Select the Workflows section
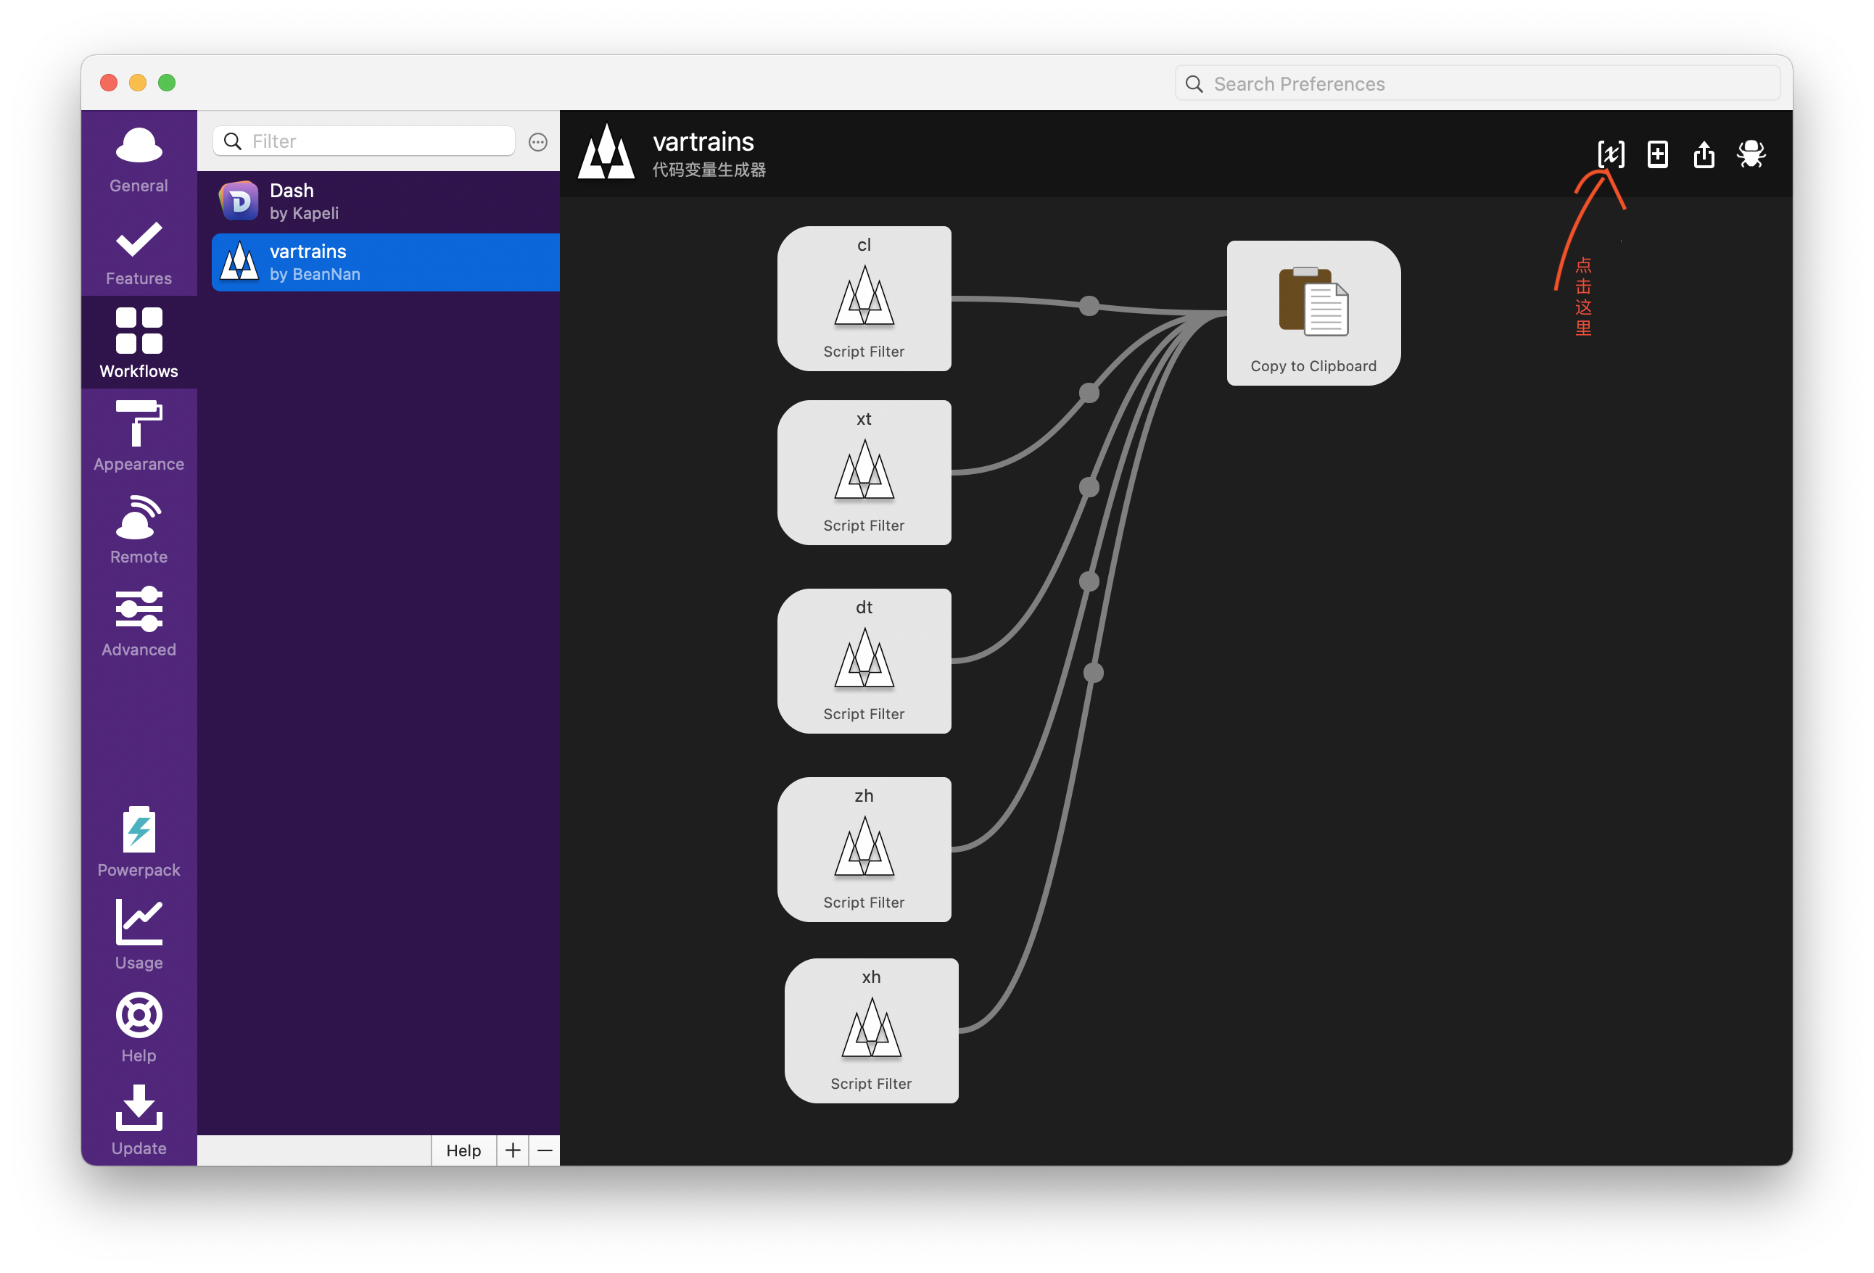Image resolution: width=1874 pixels, height=1273 pixels. 139,343
